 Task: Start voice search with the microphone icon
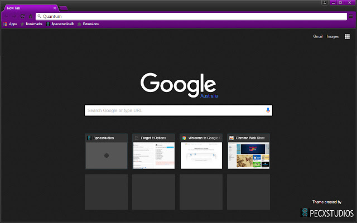[x=268, y=110]
